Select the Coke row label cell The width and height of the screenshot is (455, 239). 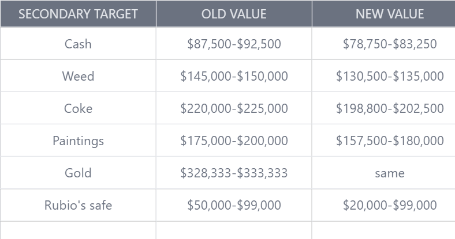point(78,108)
